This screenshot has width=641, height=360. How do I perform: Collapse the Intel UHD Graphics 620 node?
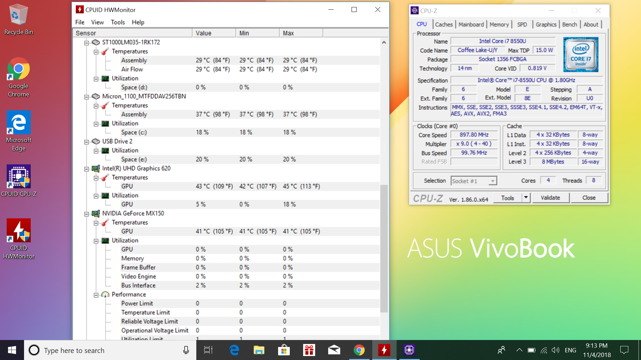[x=86, y=169]
